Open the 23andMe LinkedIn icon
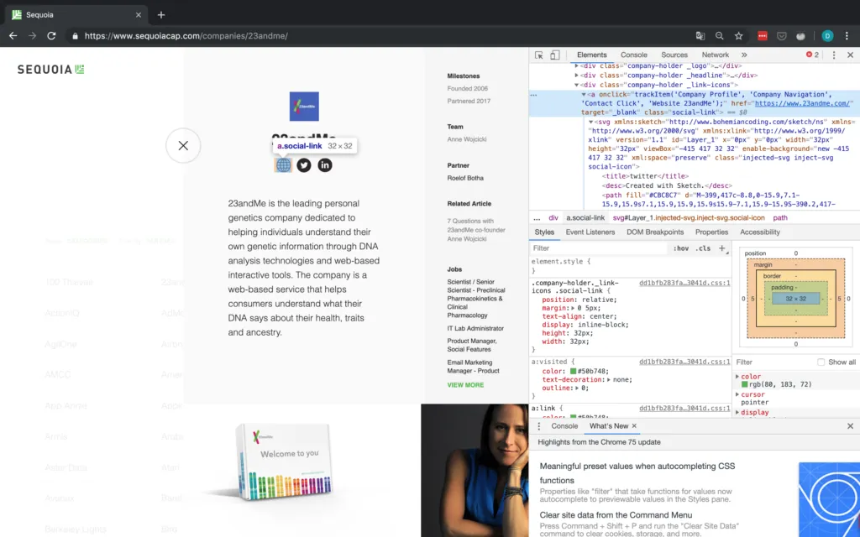Image resolution: width=860 pixels, height=537 pixels. point(325,165)
